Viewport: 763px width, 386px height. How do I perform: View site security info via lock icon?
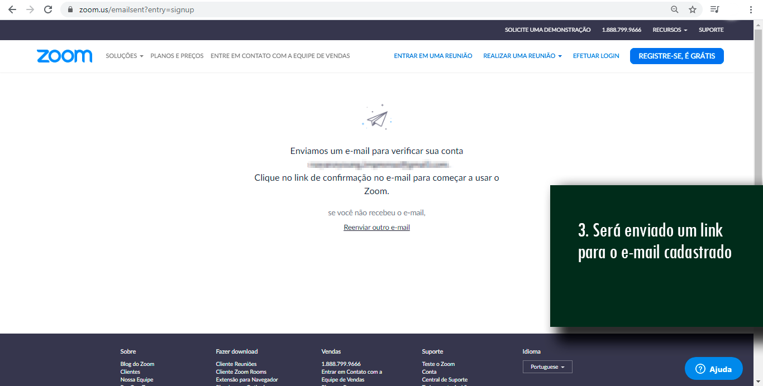click(70, 9)
